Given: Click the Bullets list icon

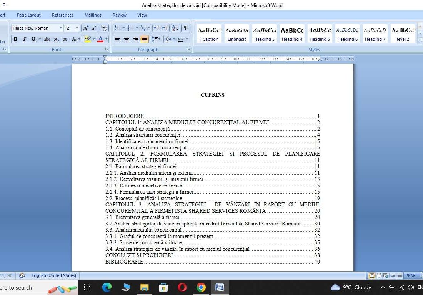Looking at the screenshot, I should pyautogui.click(x=117, y=28).
